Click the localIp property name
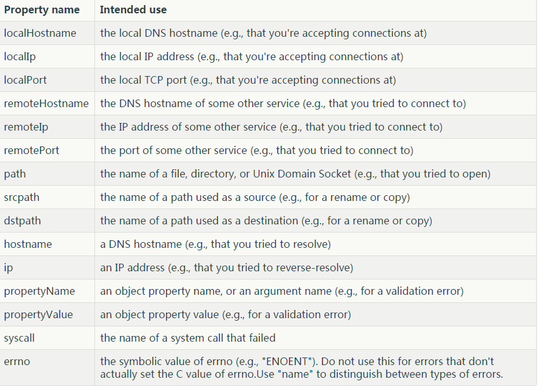 click(20, 56)
